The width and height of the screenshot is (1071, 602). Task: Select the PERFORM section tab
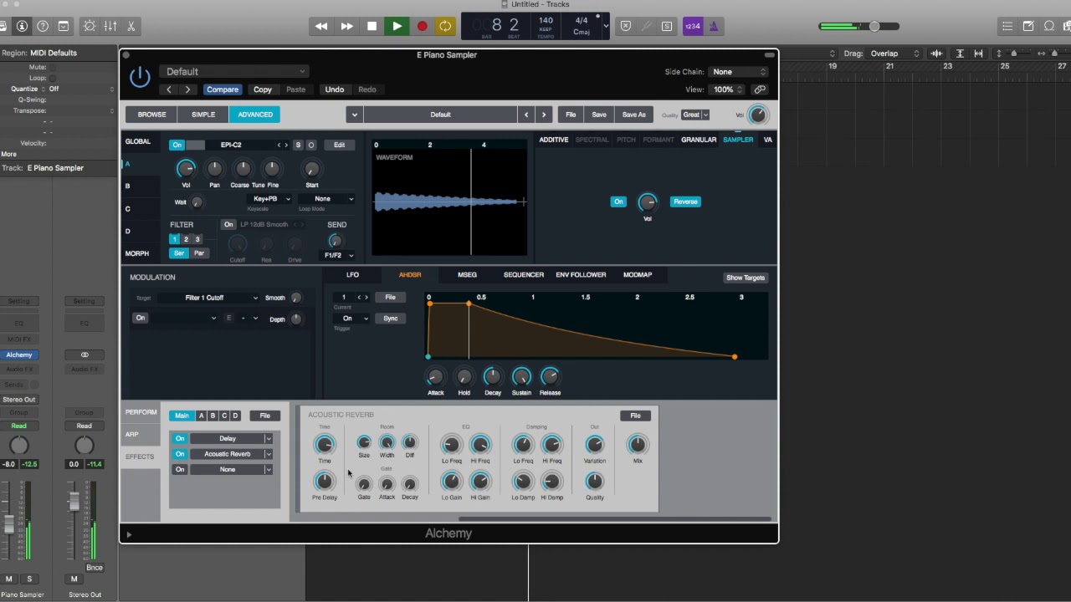pyautogui.click(x=141, y=412)
